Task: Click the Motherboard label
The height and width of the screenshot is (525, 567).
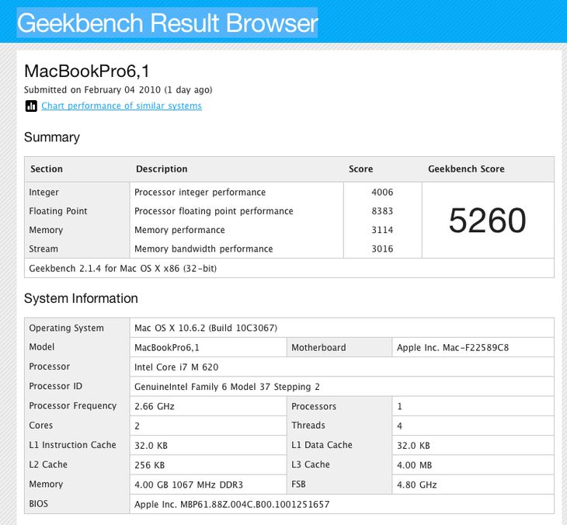Action: pos(318,347)
